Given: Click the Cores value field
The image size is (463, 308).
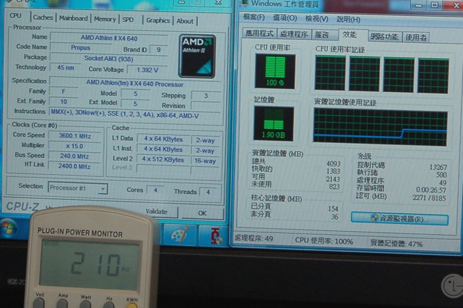Looking at the screenshot, I should pos(155,190).
